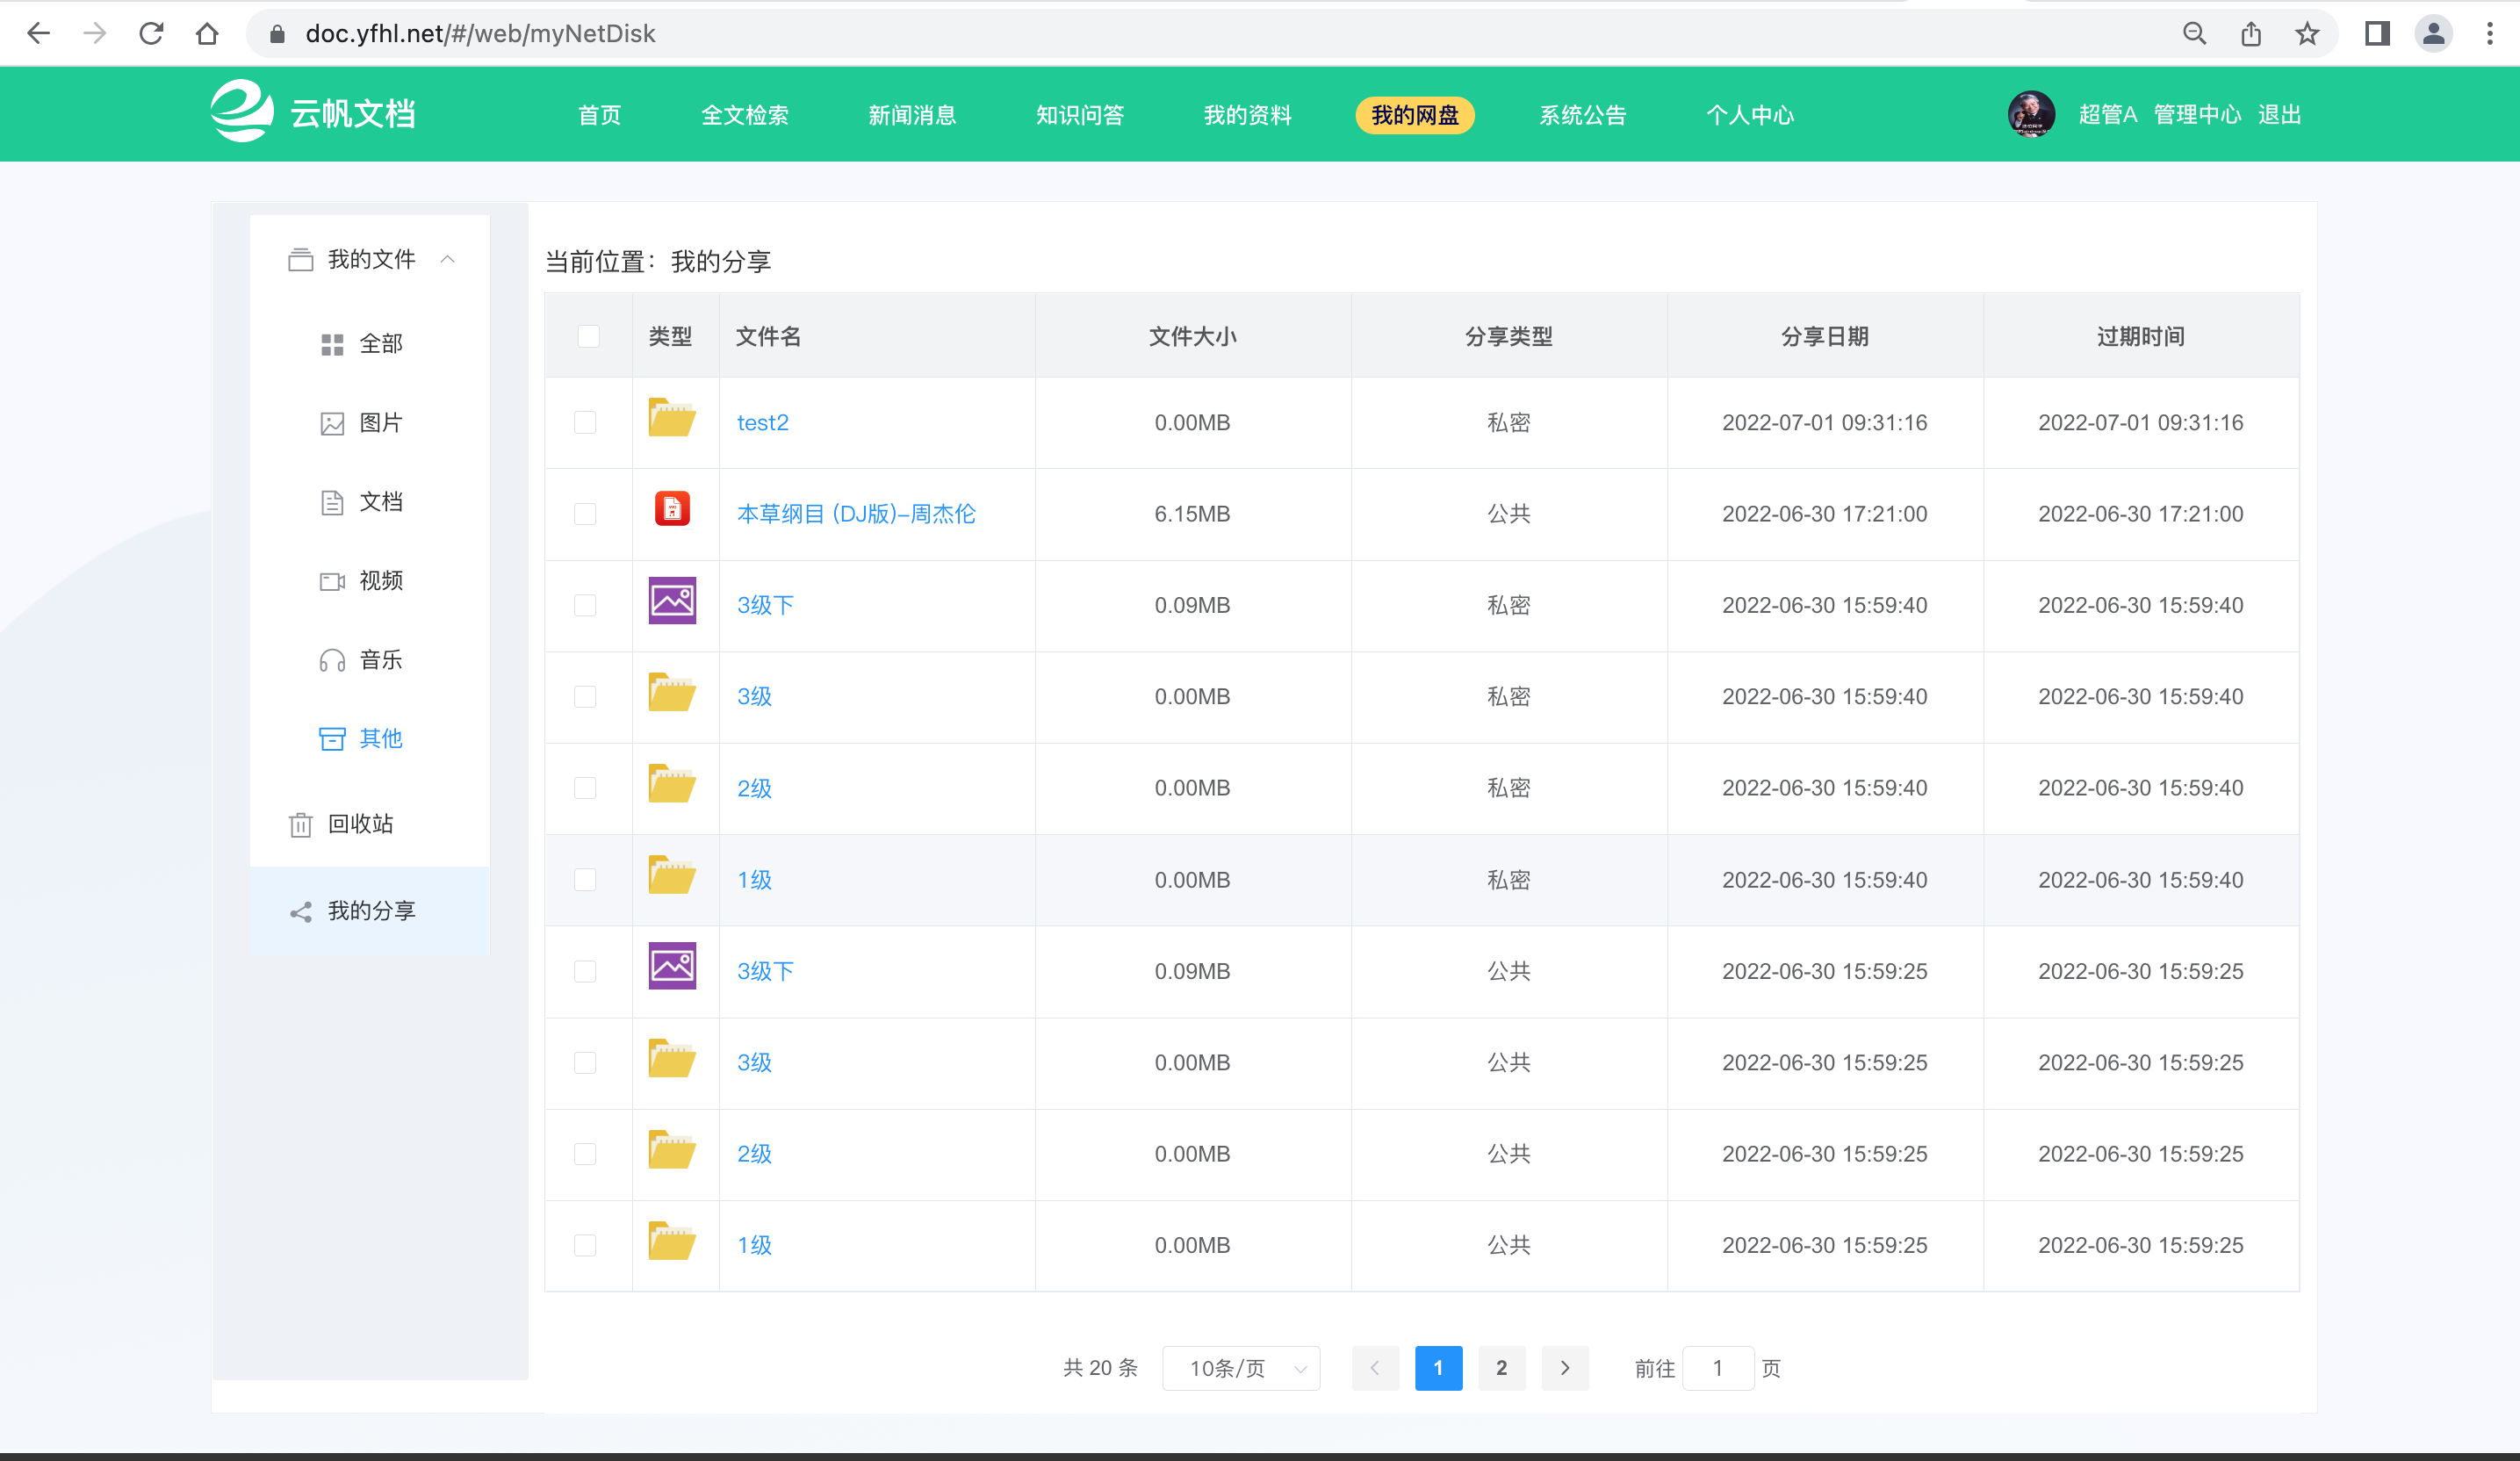Click the 6.15MB file size cell
Image resolution: width=2520 pixels, height=1461 pixels.
pyautogui.click(x=1192, y=514)
